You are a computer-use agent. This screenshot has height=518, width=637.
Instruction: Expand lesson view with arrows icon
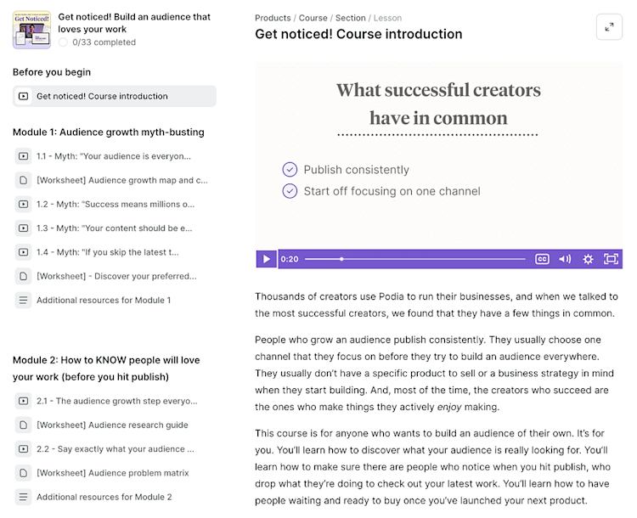[609, 27]
